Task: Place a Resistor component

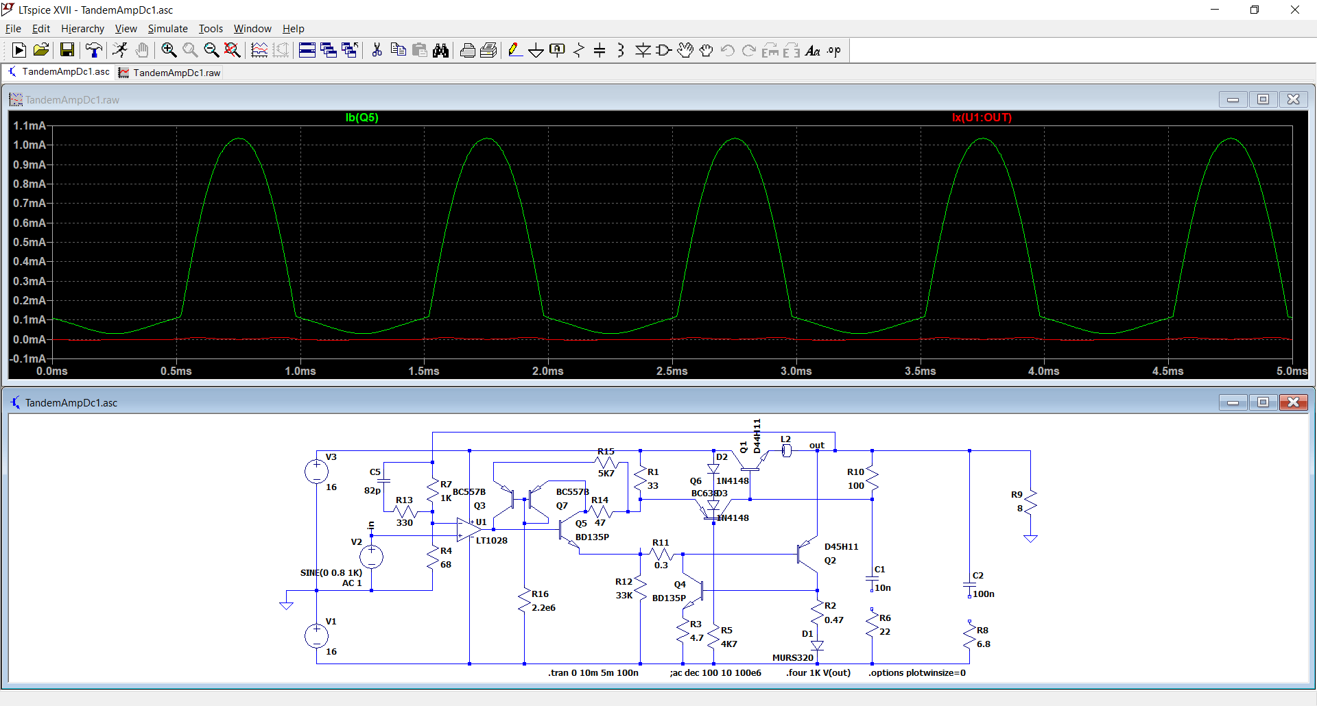Action: click(579, 50)
